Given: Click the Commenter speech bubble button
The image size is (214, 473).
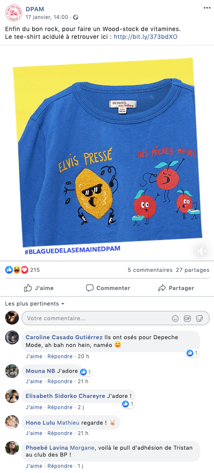Looking at the screenshot, I should (x=108, y=288).
